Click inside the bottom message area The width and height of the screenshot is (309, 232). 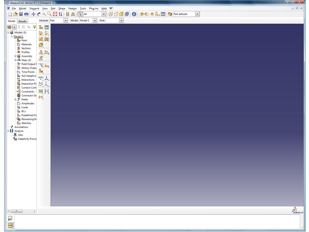point(157,222)
